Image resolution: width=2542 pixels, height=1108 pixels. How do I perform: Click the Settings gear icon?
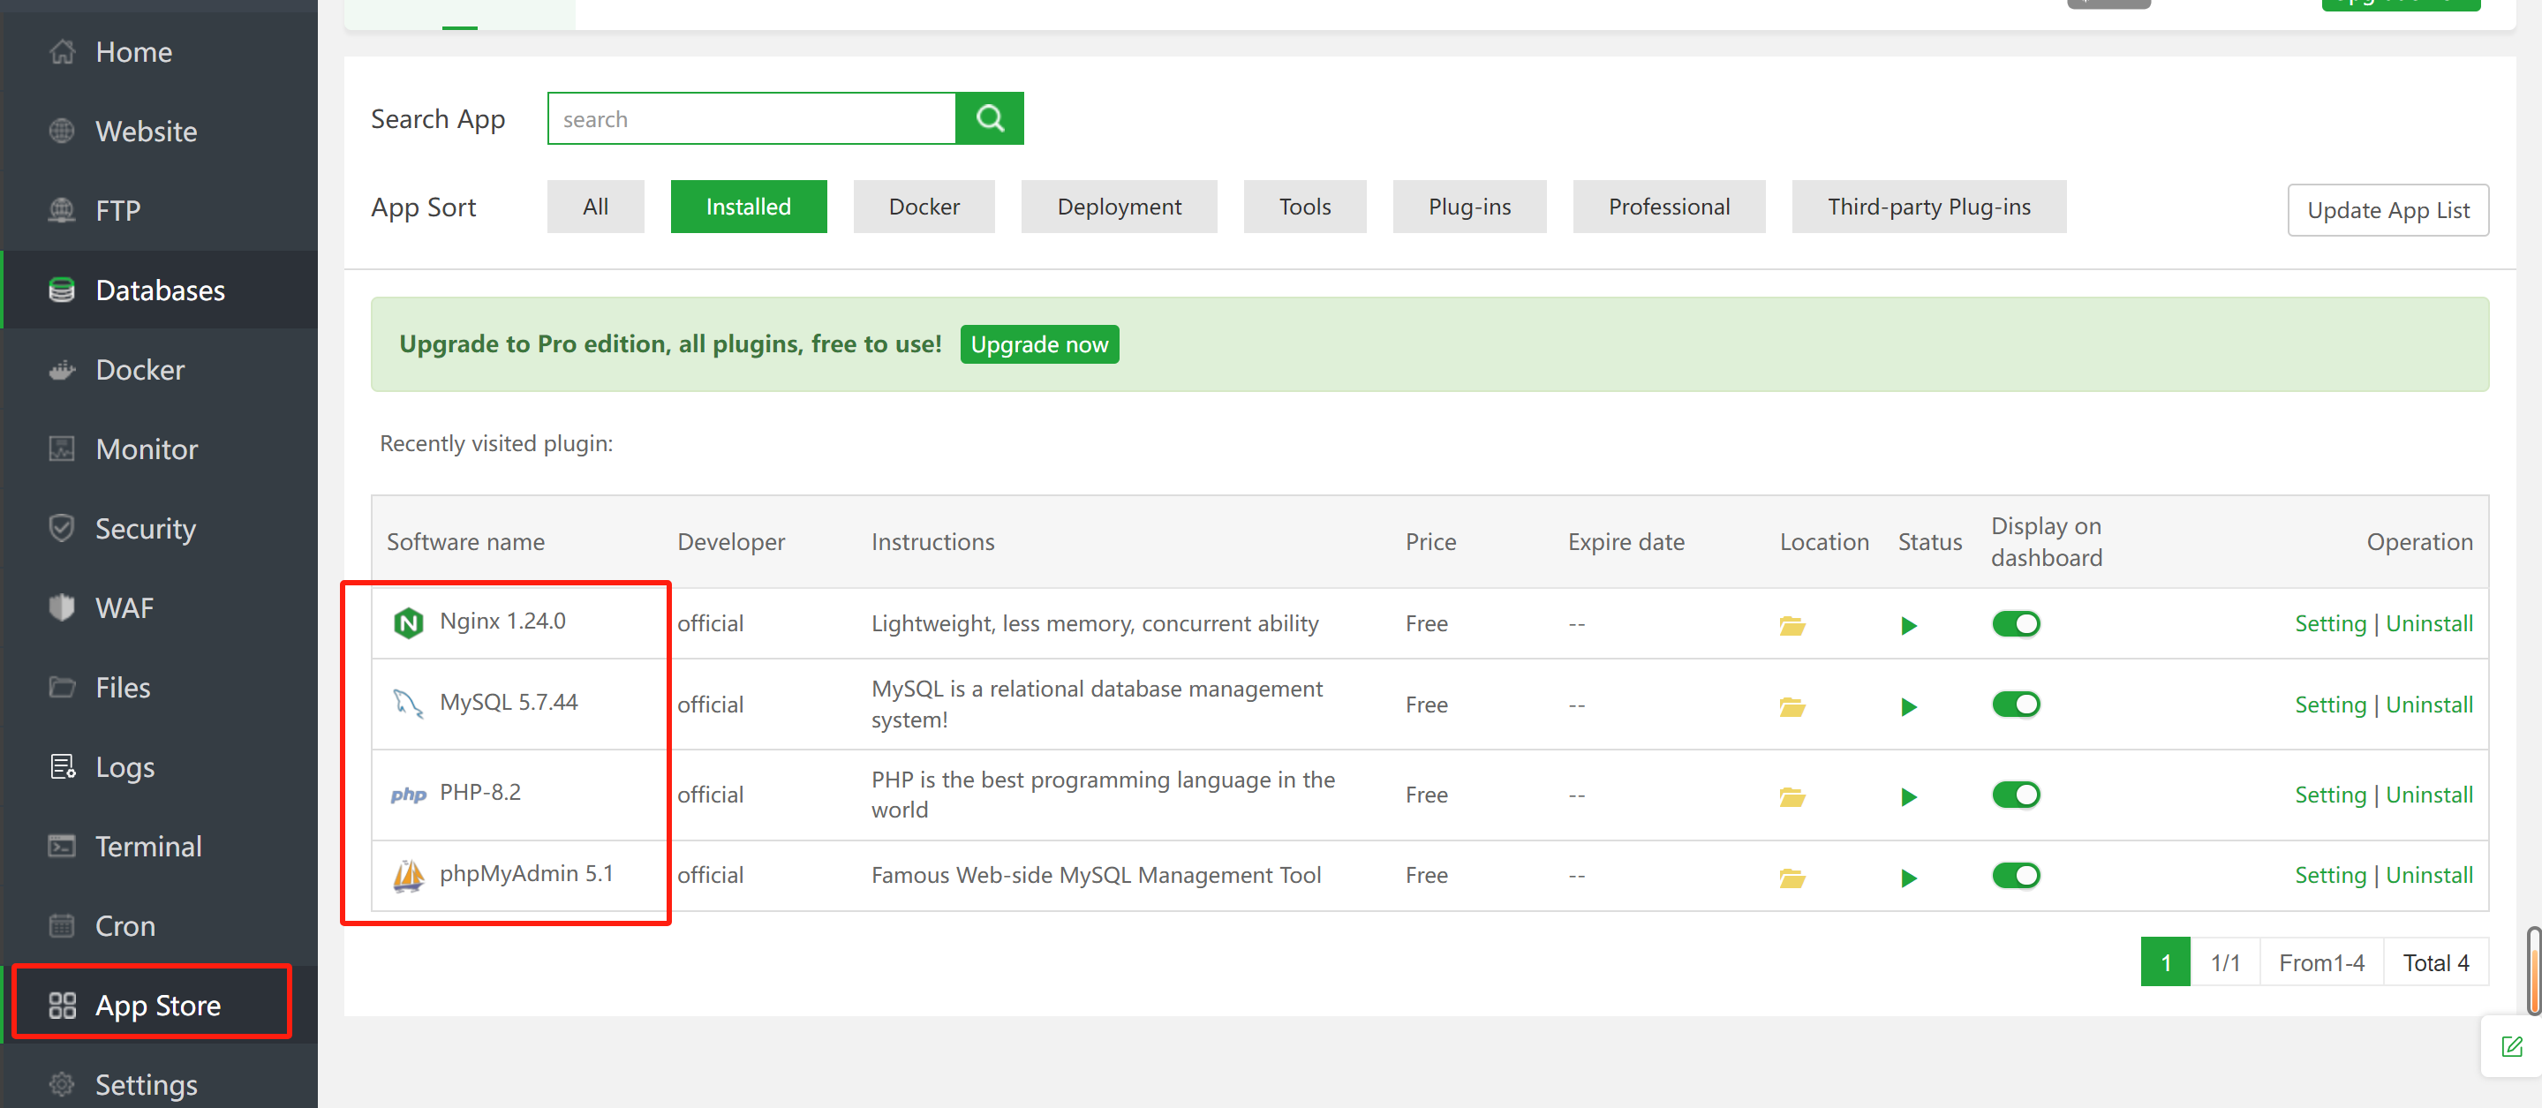pyautogui.click(x=61, y=1084)
